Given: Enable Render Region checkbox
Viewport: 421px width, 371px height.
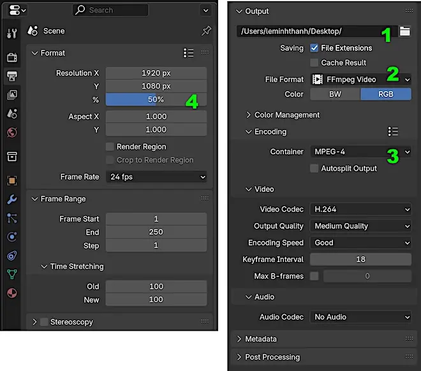Looking at the screenshot, I should (110, 147).
